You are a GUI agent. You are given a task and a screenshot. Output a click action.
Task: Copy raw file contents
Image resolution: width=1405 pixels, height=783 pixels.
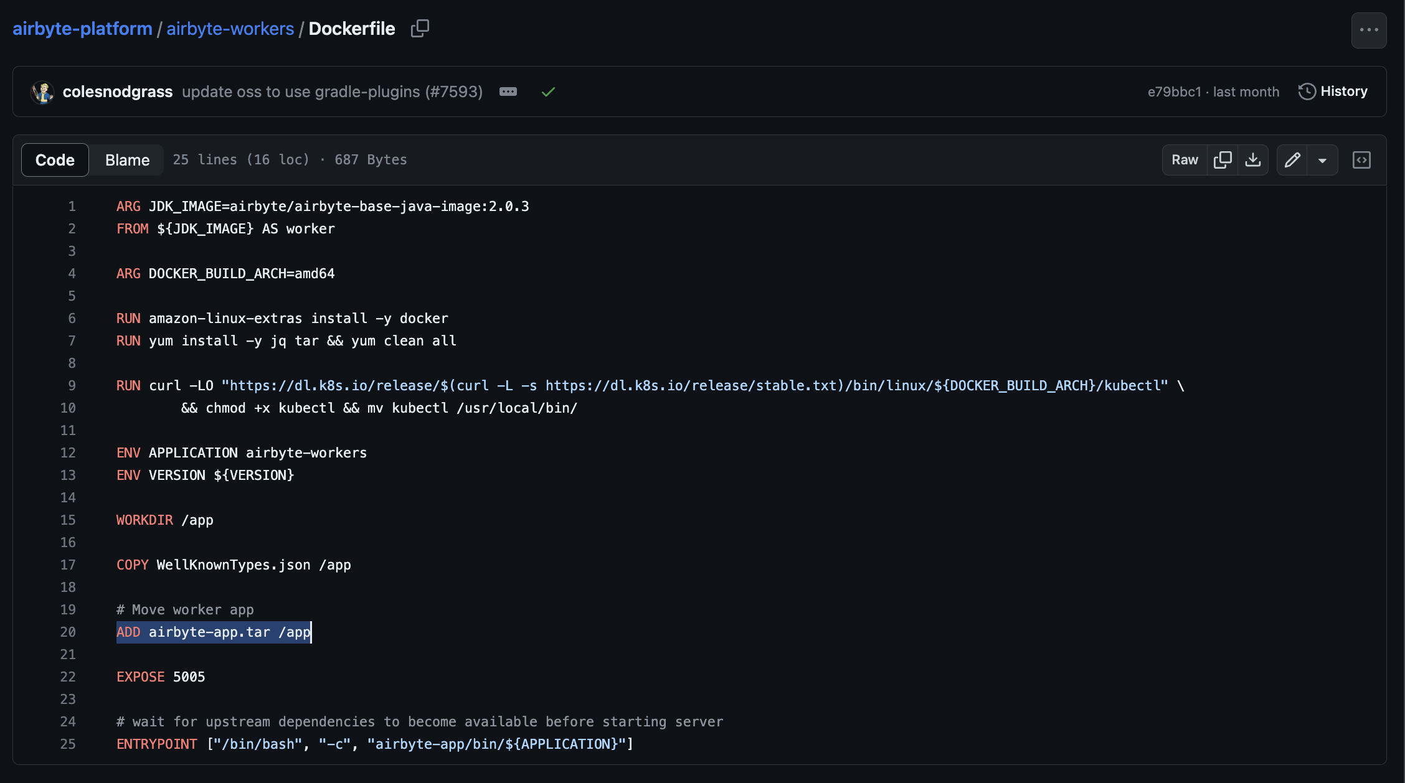coord(1223,160)
